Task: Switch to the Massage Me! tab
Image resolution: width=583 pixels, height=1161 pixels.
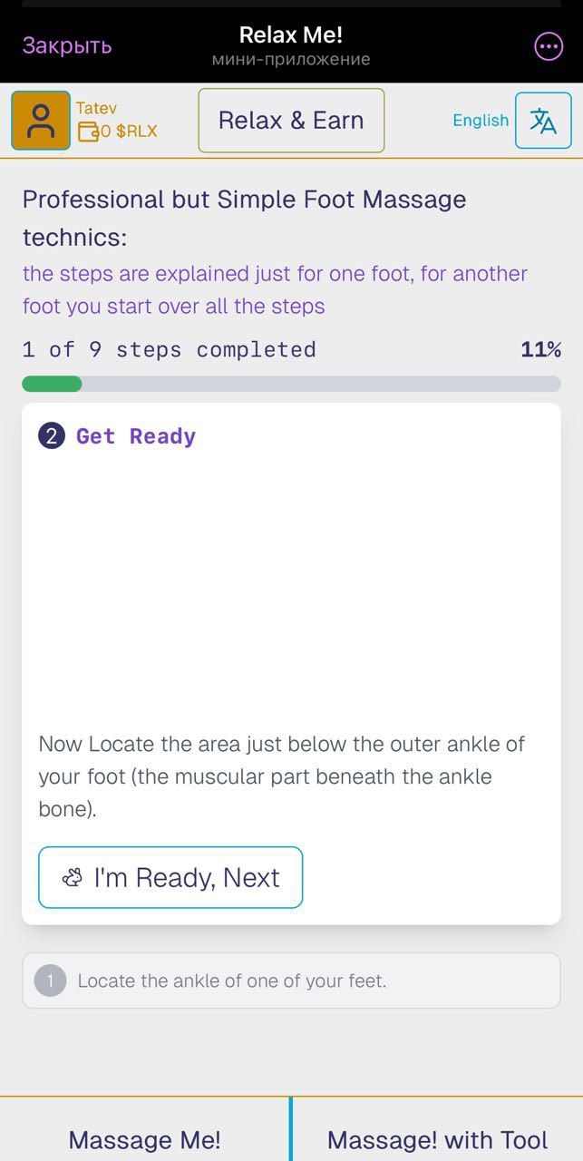Action: click(144, 1140)
